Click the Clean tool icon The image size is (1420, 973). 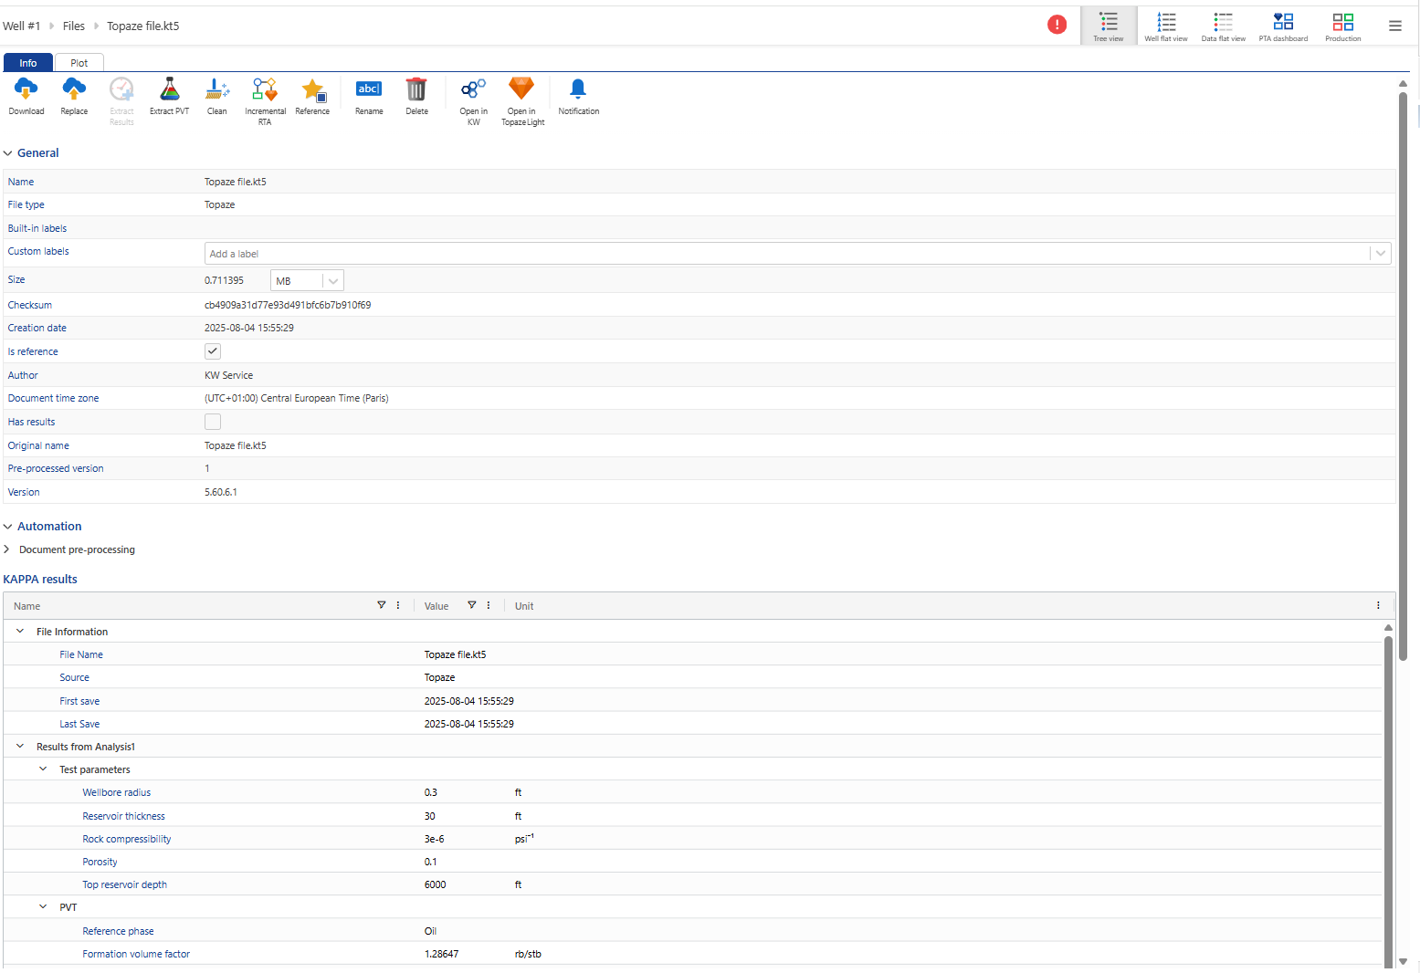pos(217,97)
